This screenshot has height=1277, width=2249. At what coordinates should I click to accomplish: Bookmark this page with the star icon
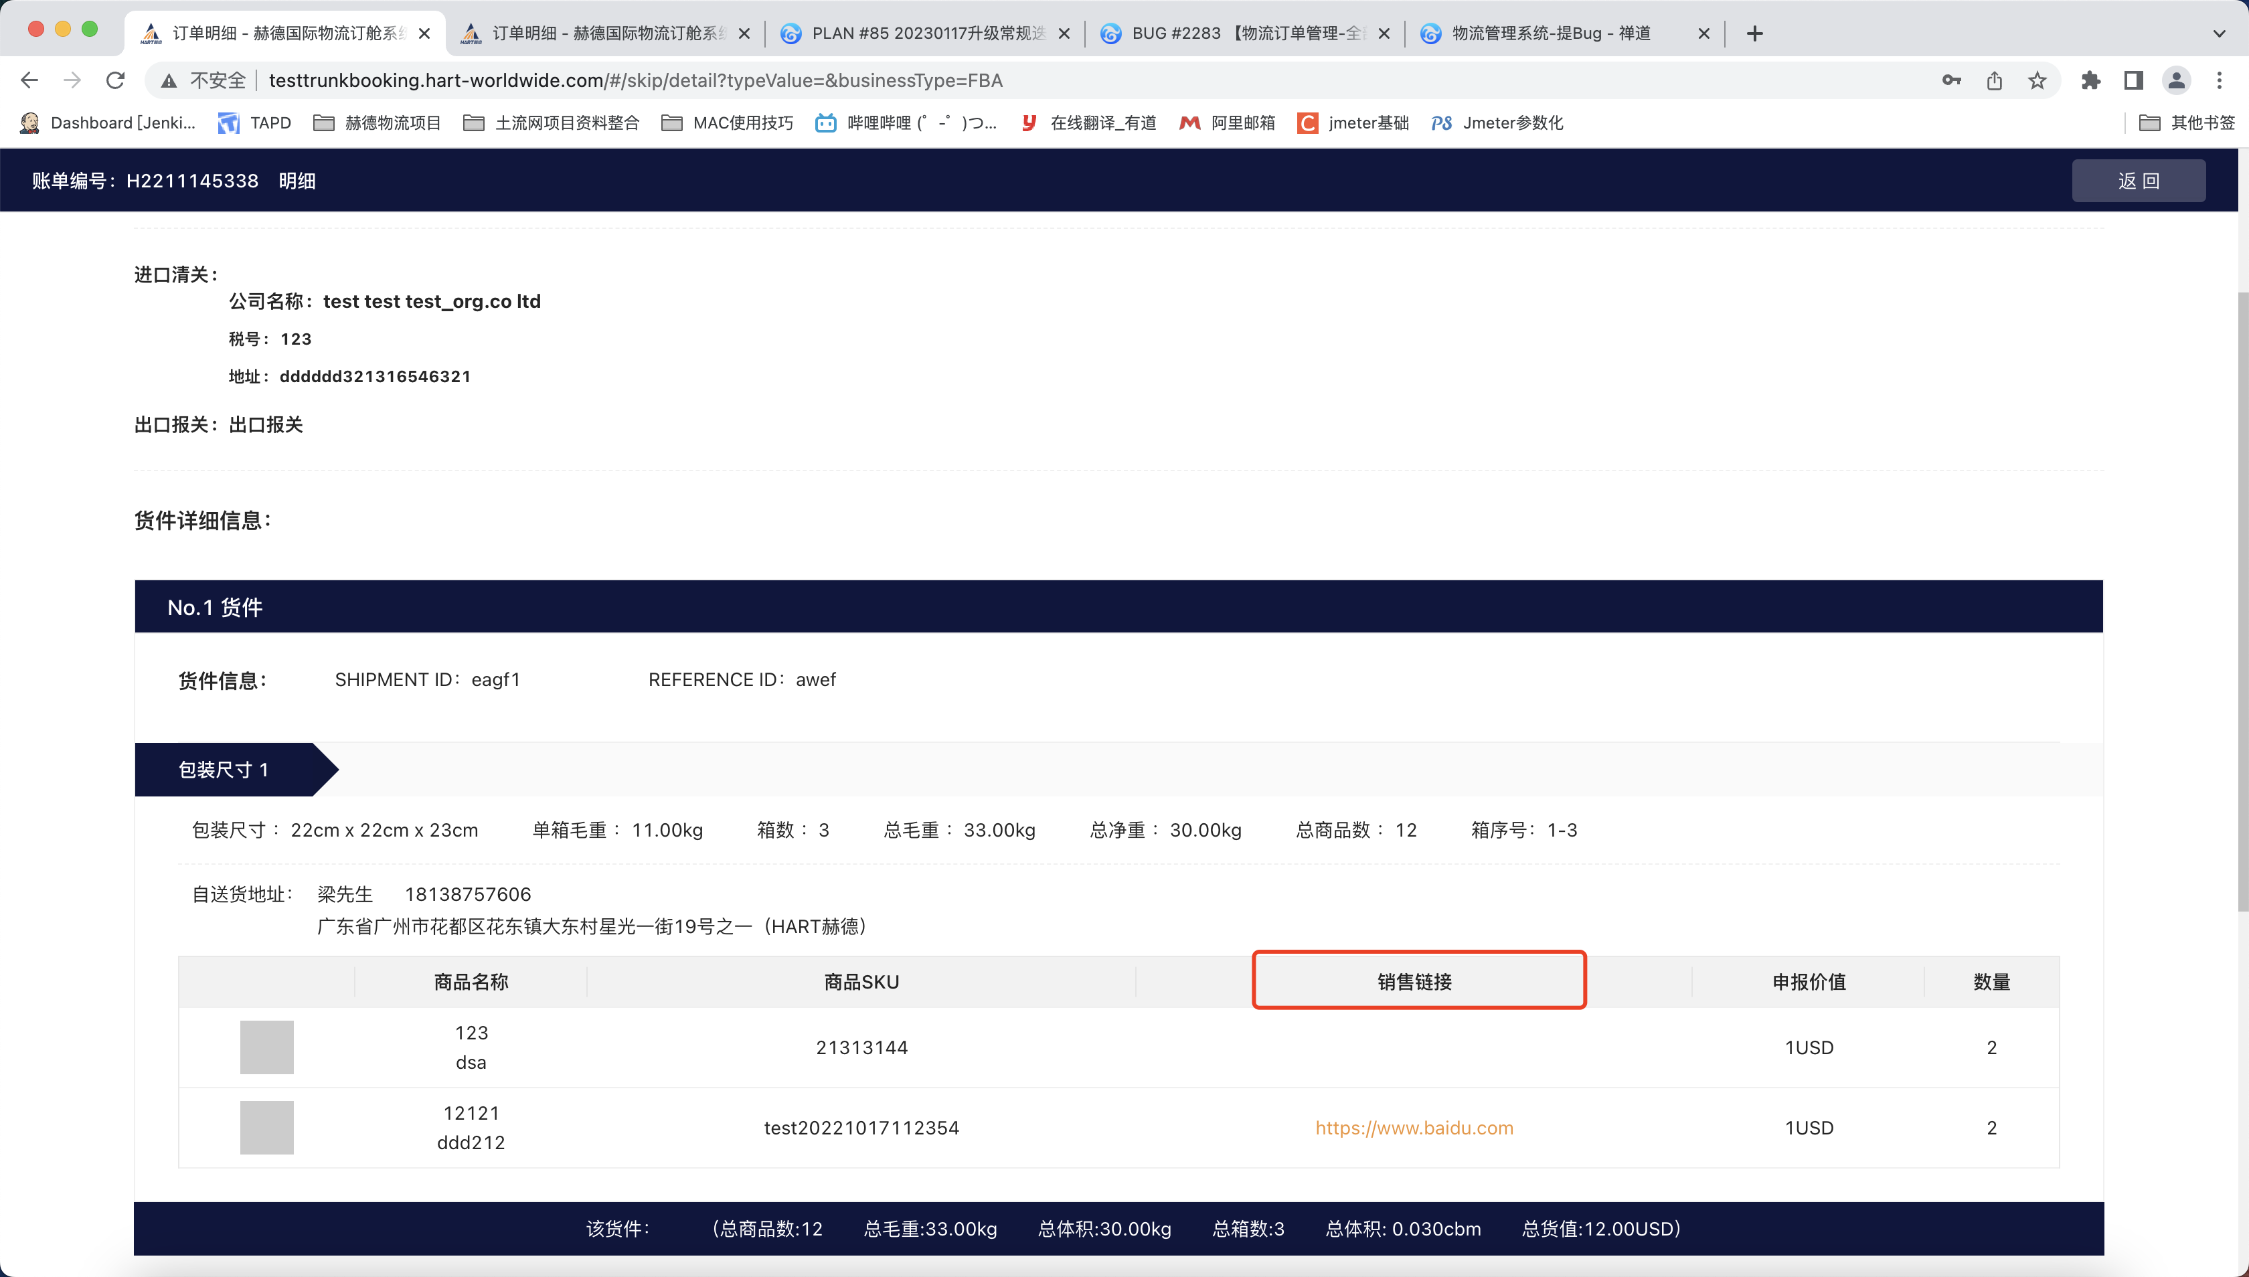pos(2037,81)
